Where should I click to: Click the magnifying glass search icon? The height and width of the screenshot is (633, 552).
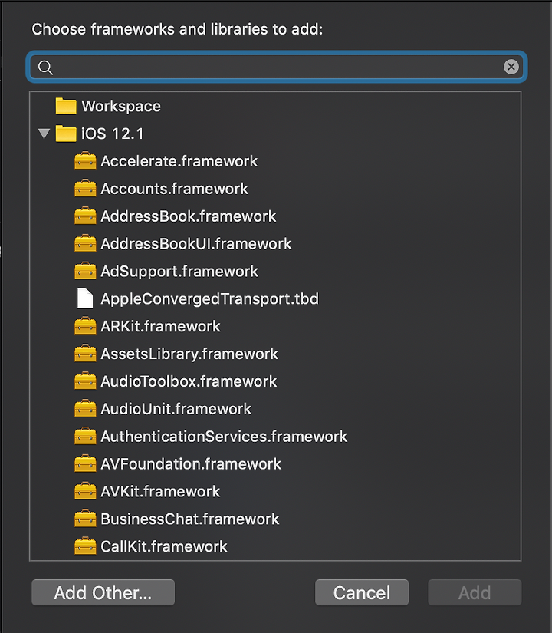[x=45, y=67]
